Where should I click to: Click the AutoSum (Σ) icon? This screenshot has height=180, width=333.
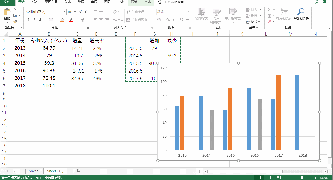click(269, 9)
